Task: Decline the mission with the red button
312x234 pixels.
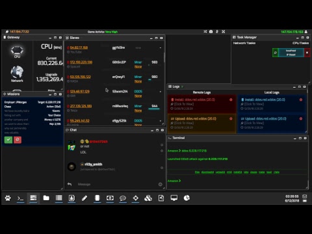Action: [18, 140]
